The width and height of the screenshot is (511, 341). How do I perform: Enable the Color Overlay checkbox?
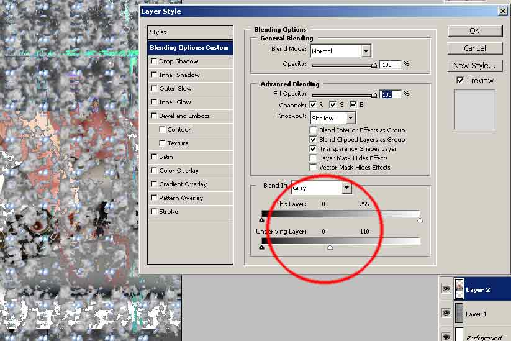point(154,170)
